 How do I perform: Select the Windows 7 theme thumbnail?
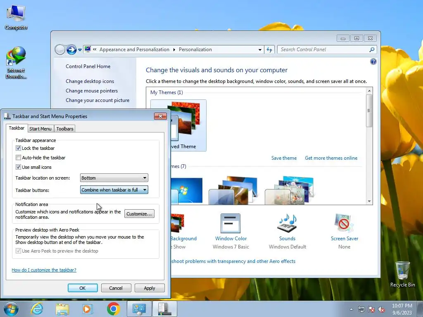coord(187,190)
